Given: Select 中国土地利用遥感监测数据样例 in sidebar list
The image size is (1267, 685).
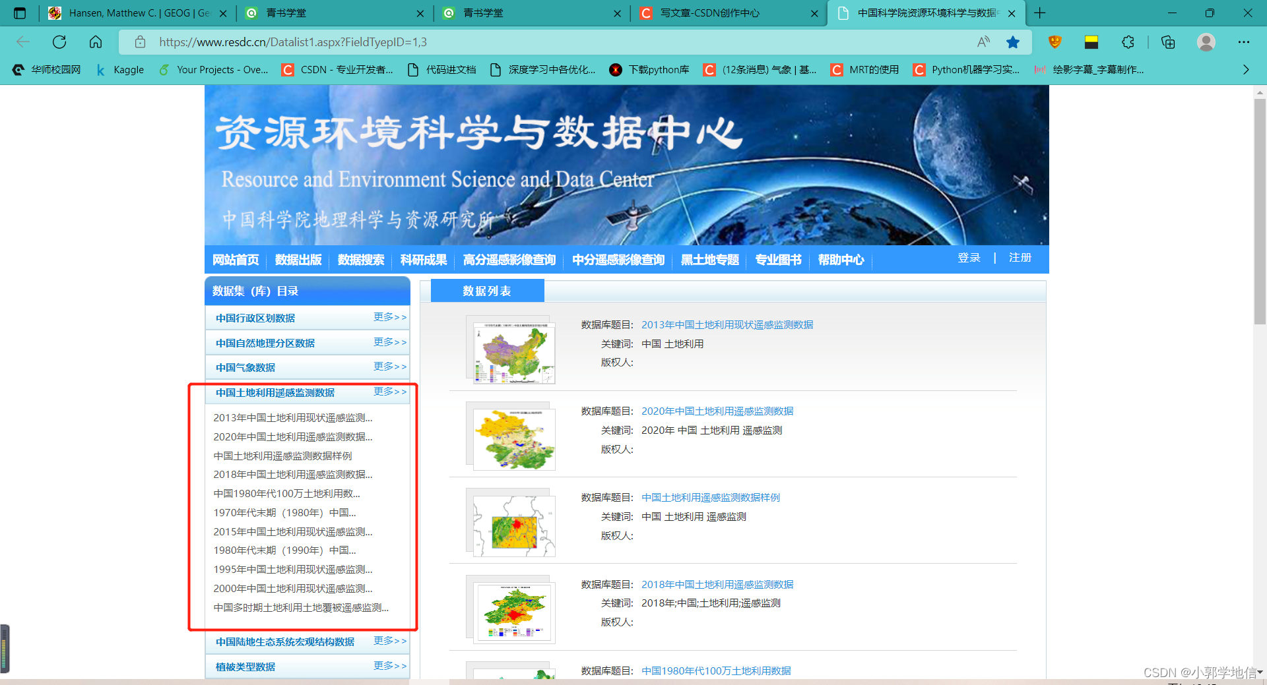Looking at the screenshot, I should [282, 456].
